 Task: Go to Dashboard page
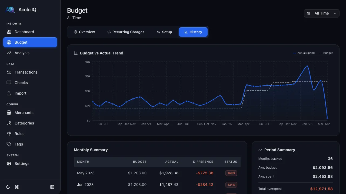click(x=30, y=32)
